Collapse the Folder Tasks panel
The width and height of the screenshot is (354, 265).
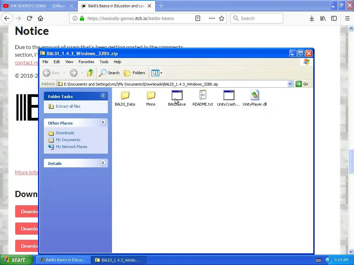point(103,96)
